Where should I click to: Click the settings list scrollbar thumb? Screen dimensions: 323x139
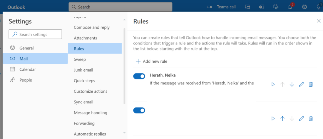point(124,66)
